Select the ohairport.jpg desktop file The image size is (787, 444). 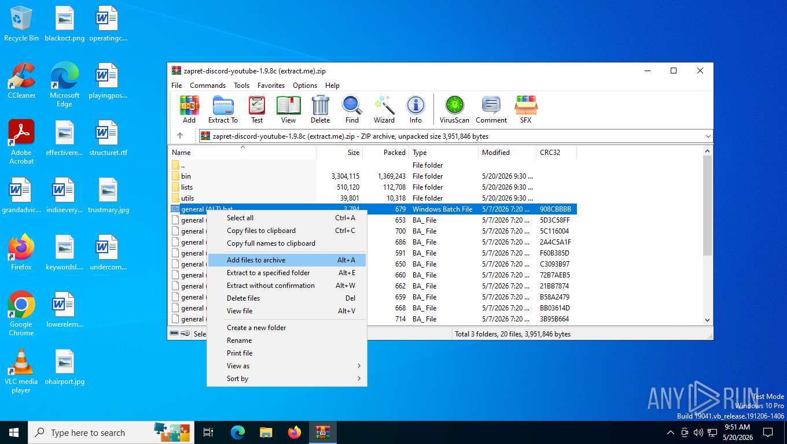click(64, 367)
